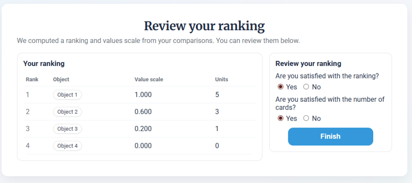
Task: Click the Value scale column header
Action: pos(149,80)
